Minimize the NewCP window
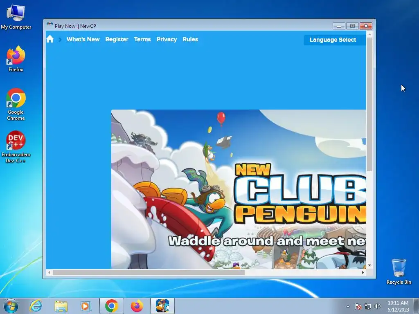The width and height of the screenshot is (419, 314). (x=339, y=26)
